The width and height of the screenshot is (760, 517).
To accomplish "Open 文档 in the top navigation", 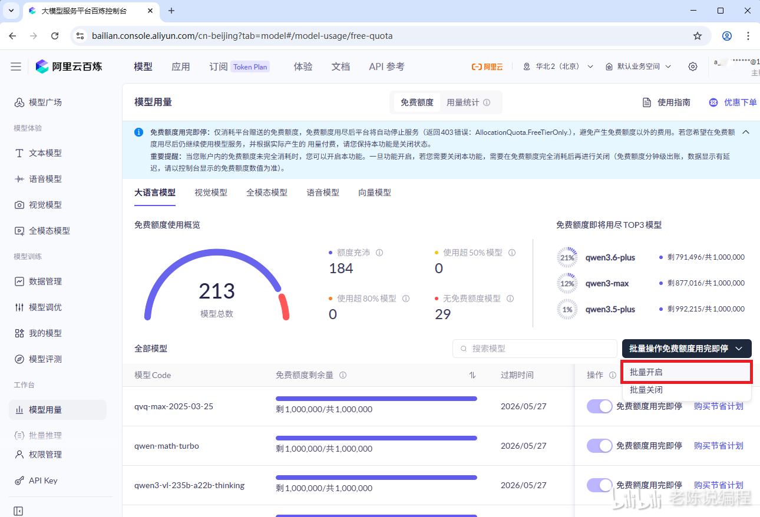I will pyautogui.click(x=341, y=67).
